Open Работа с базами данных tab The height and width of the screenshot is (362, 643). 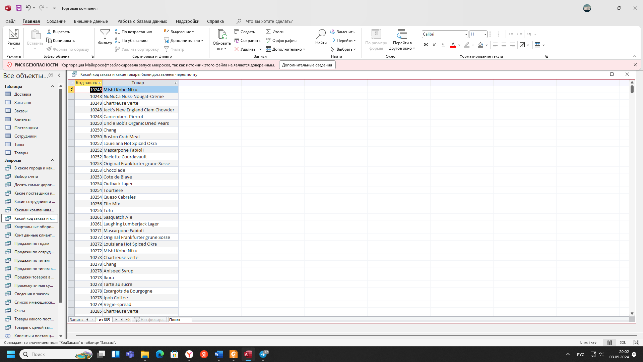click(142, 21)
